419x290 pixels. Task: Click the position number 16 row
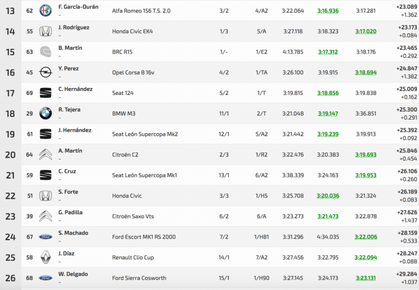pyautogui.click(x=10, y=73)
